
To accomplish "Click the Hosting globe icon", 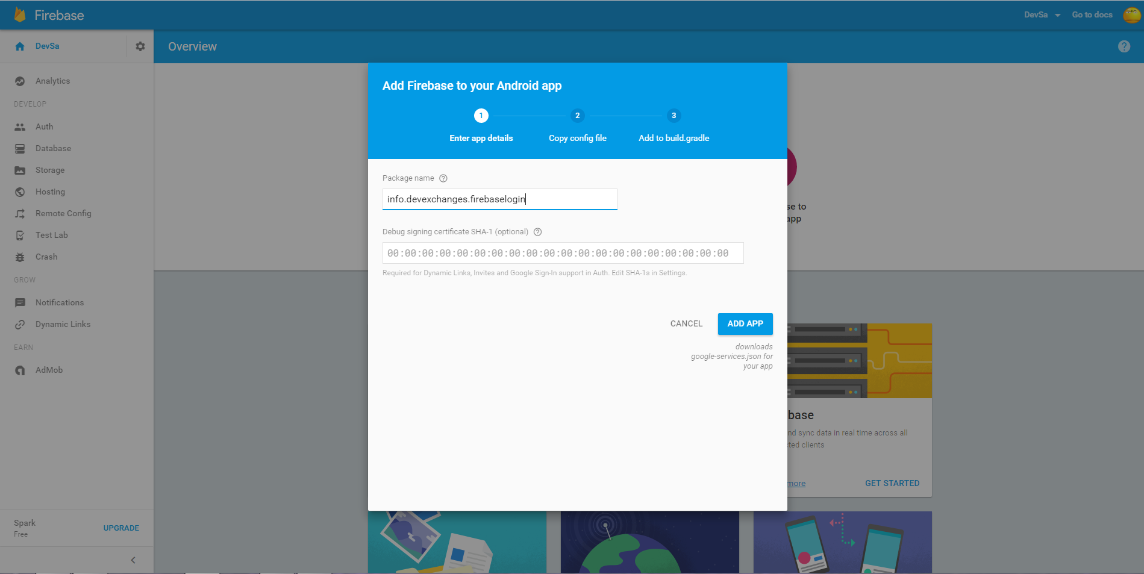I will [x=20, y=192].
